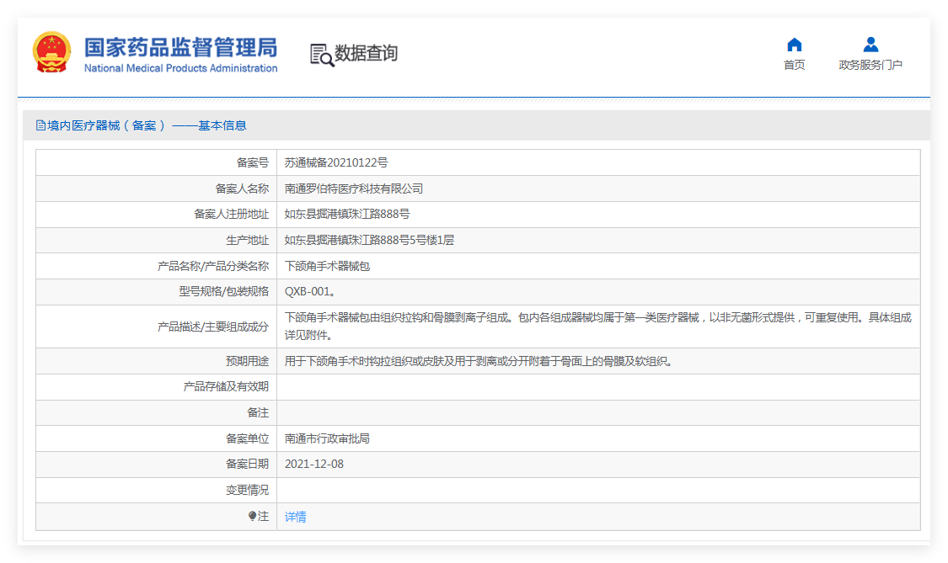Click the 备案号 row label
This screenshot has height=563, width=948.
point(252,162)
